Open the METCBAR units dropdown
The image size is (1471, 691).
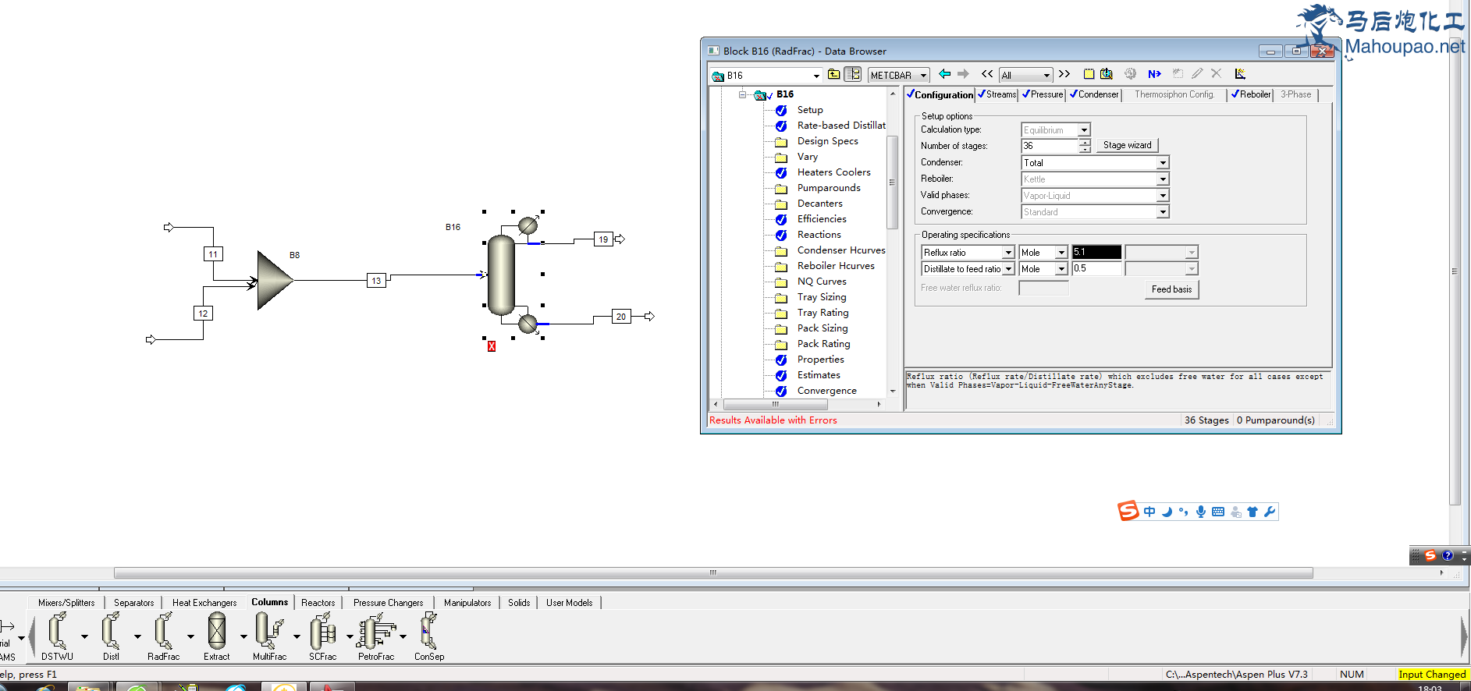point(923,76)
